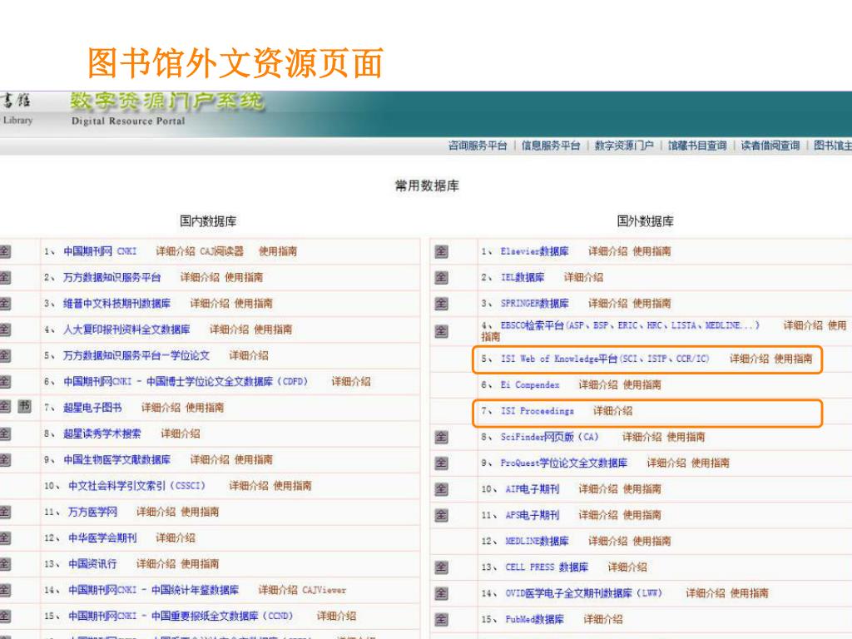Open 使用指南 for MEDLINE数据库
Screen dimensions: 852x639
point(652,541)
